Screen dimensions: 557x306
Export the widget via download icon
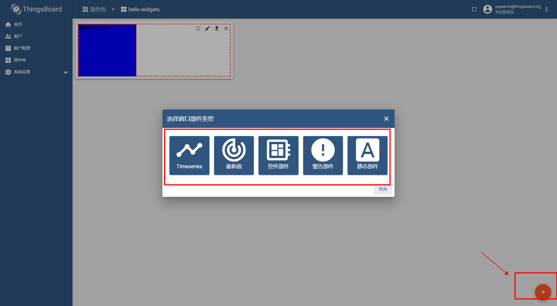click(217, 28)
